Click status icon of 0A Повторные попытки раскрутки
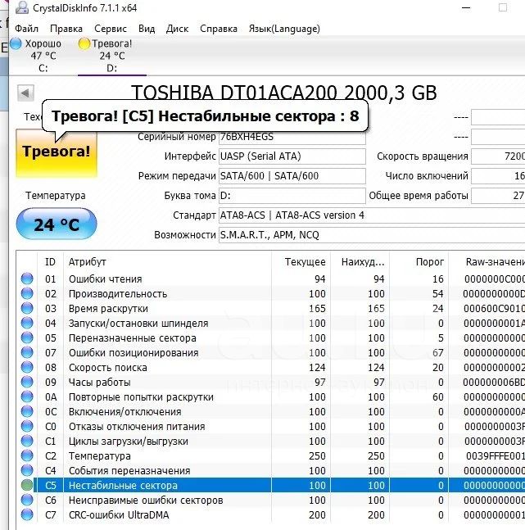 27,396
